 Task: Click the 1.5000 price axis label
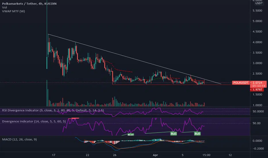[257, 95]
